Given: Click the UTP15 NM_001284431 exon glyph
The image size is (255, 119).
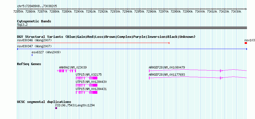Looking at the screenshot, I should 87,92.
